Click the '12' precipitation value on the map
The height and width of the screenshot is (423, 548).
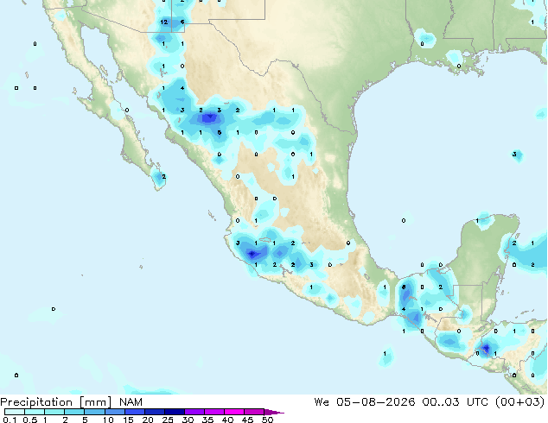164,22
